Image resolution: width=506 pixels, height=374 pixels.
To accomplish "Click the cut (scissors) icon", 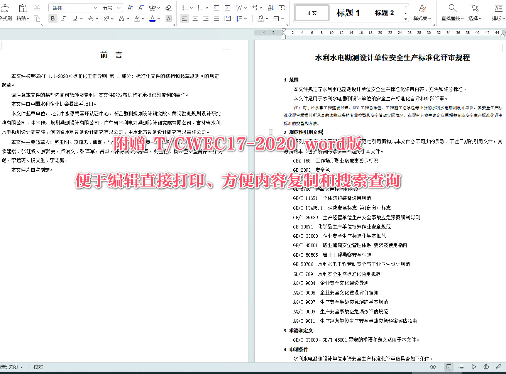I will point(37,7).
